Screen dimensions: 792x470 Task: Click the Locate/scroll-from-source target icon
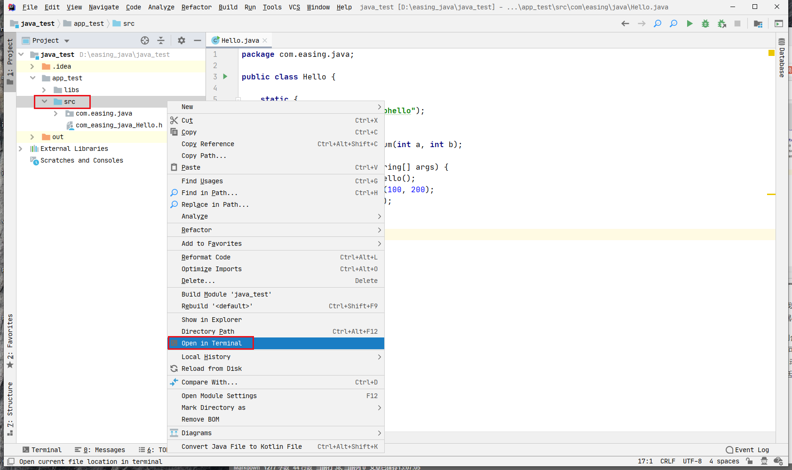pos(145,40)
